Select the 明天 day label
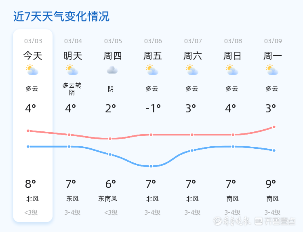The image size is (303, 232). 73,56
